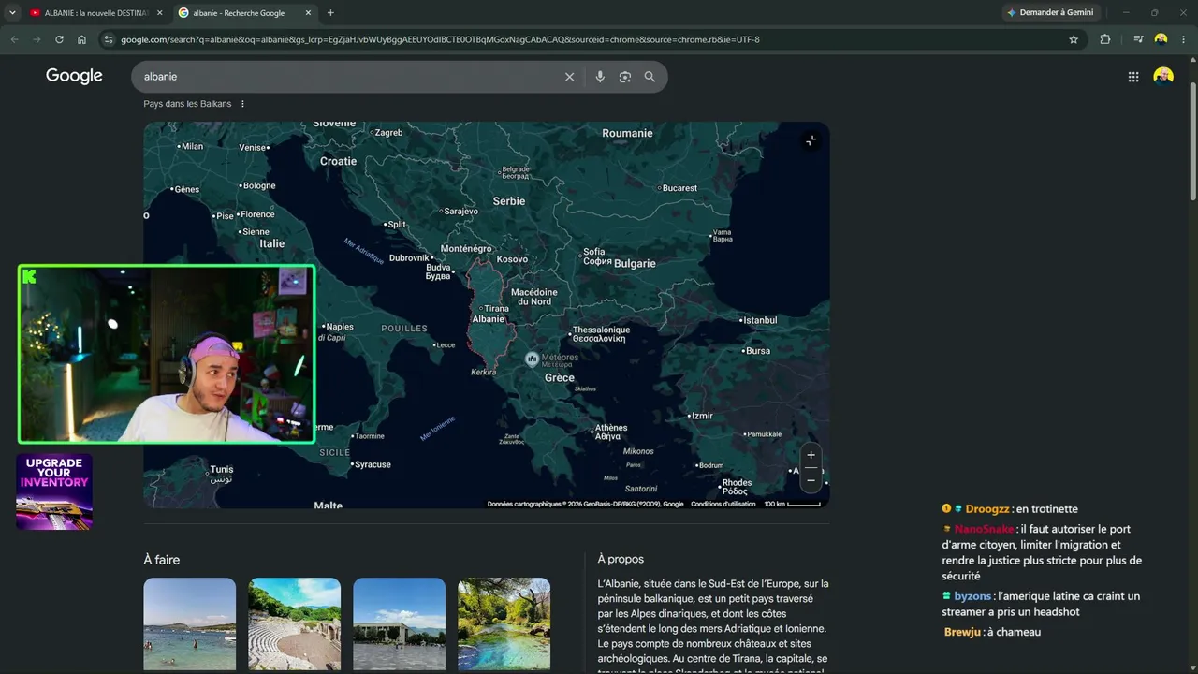Click the byzons username in chat
Screen dimensions: 1198x674
coord(972,596)
